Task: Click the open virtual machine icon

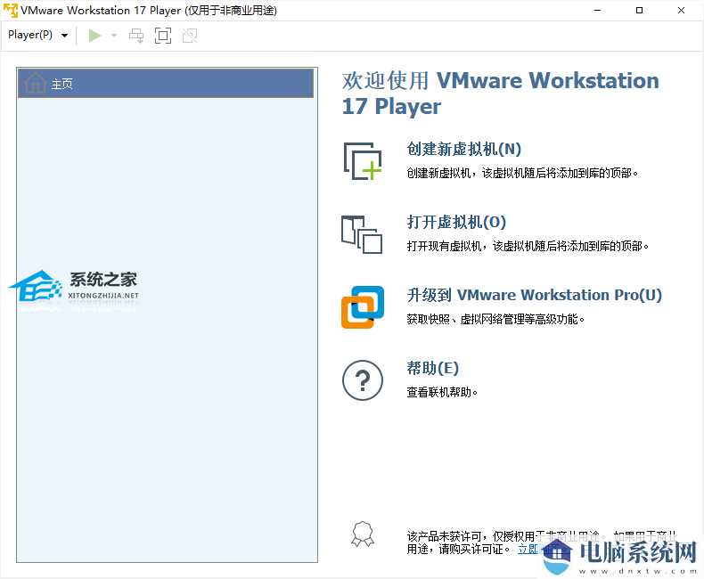Action: pos(362,234)
